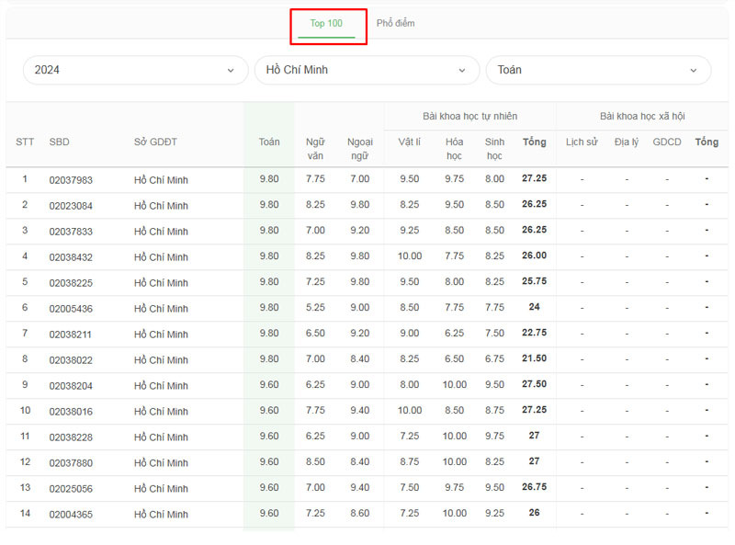Click the total score 27.50
735x545 pixels.
pyautogui.click(x=535, y=384)
